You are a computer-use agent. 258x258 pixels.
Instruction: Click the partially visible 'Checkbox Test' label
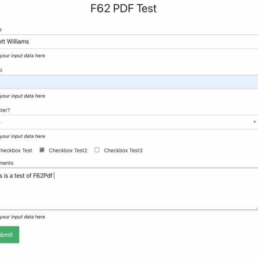click(15, 150)
